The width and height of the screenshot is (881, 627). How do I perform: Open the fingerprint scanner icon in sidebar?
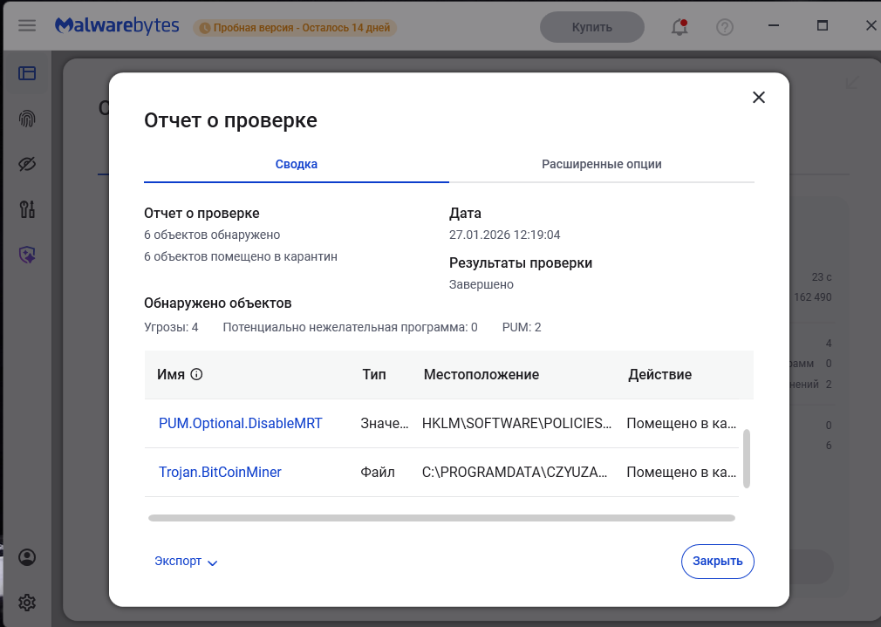[27, 119]
